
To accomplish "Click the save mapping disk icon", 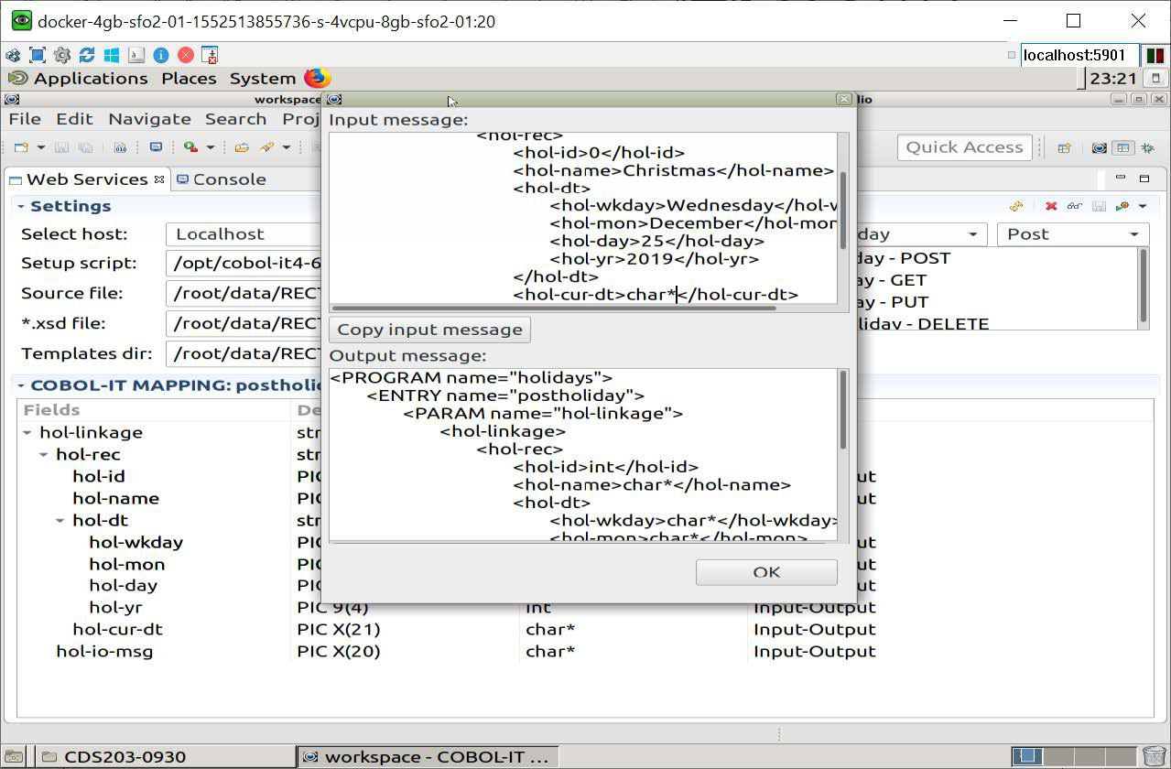I will (1099, 205).
